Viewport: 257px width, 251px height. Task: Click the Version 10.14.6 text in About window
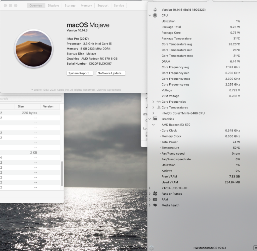77,30
